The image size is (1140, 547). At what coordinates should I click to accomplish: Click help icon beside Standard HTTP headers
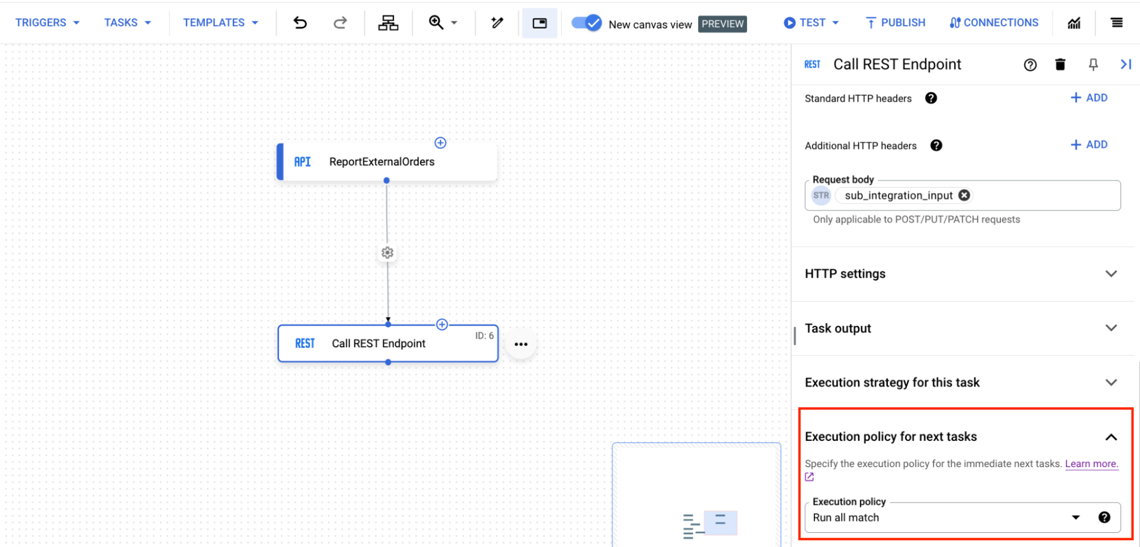pyautogui.click(x=931, y=98)
